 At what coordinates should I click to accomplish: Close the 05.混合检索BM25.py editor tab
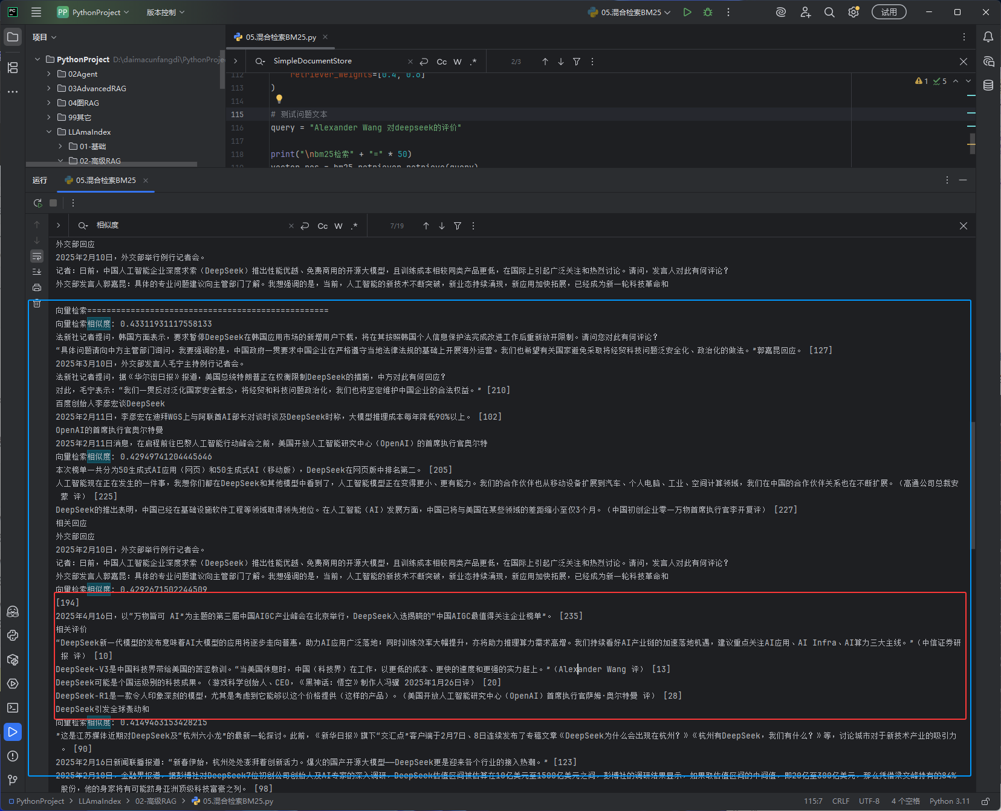(325, 37)
